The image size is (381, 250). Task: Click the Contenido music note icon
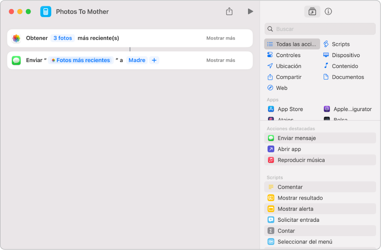point(326,66)
